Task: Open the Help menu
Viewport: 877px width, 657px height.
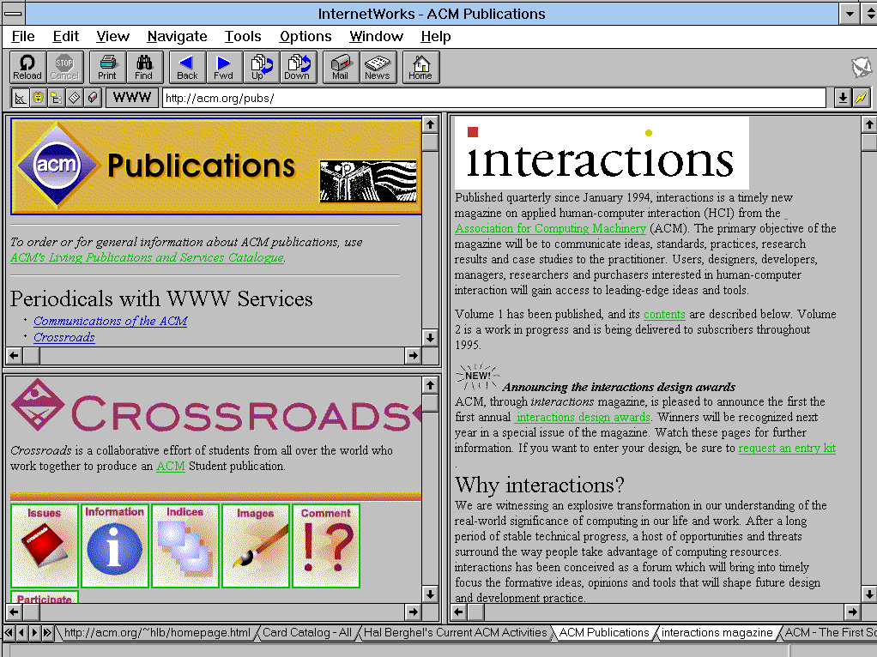Action: tap(436, 36)
